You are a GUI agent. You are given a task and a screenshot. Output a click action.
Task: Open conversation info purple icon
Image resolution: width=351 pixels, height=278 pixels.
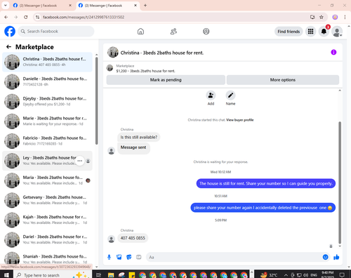pyautogui.click(x=333, y=52)
